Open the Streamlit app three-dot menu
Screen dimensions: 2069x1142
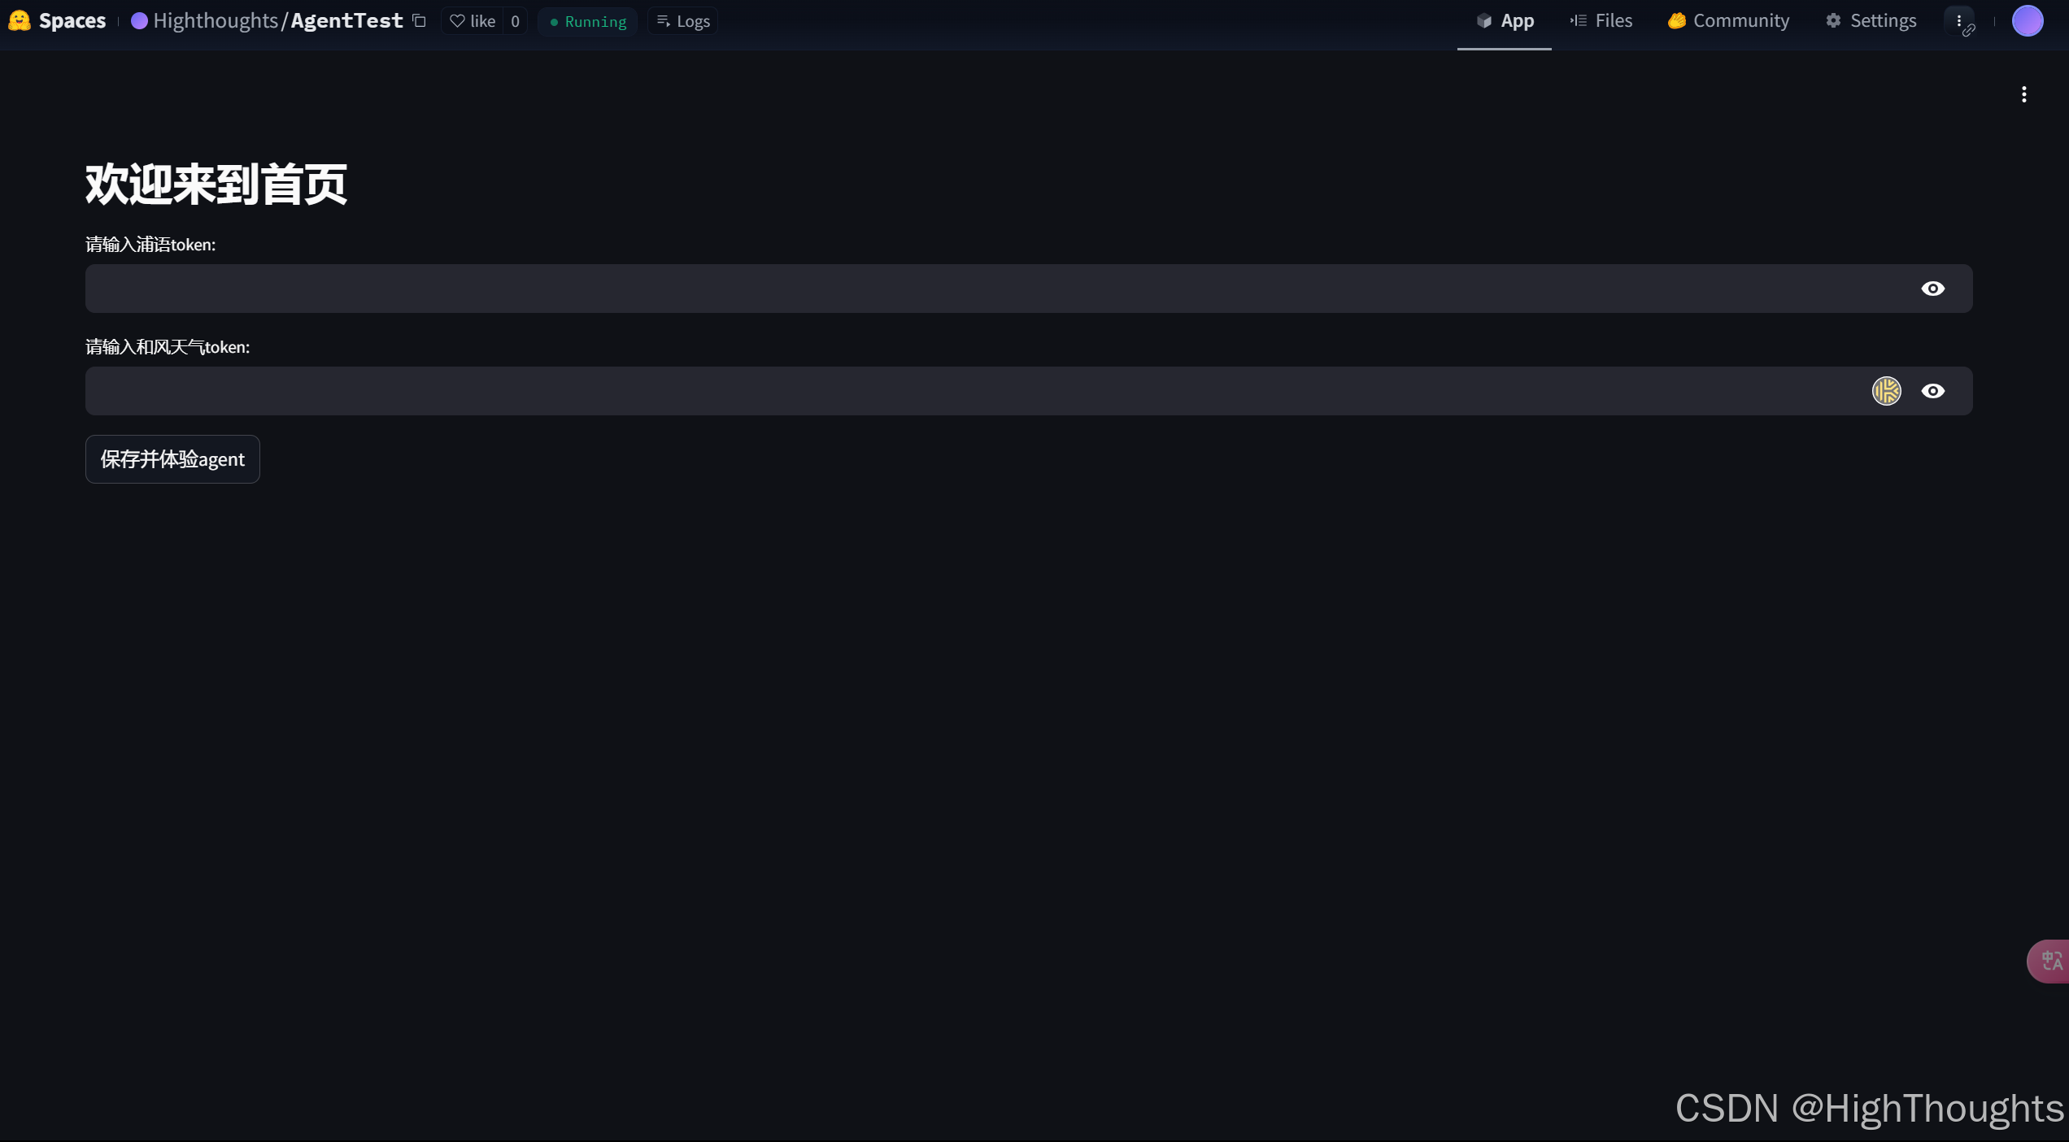point(2023,94)
